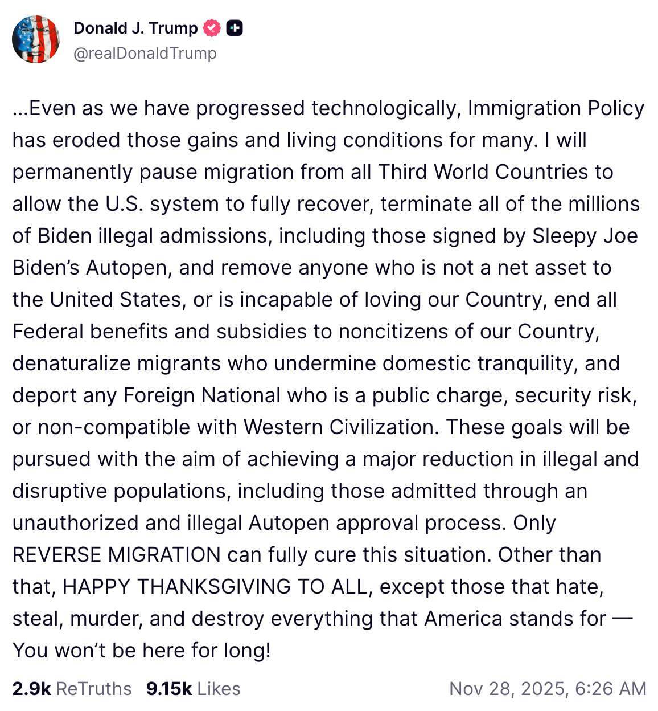Click the "Western Civilization" phrase
Screen dimensions: 658x711
coord(339,427)
